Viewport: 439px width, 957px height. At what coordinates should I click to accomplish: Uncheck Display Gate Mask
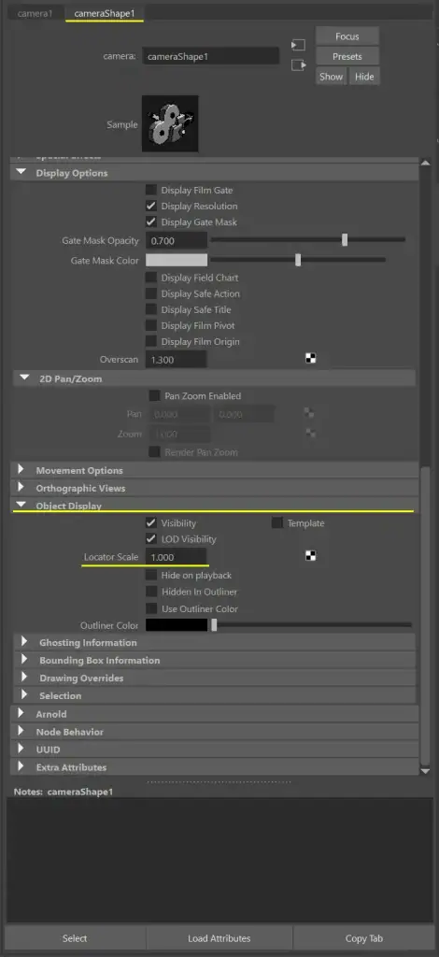[150, 222]
